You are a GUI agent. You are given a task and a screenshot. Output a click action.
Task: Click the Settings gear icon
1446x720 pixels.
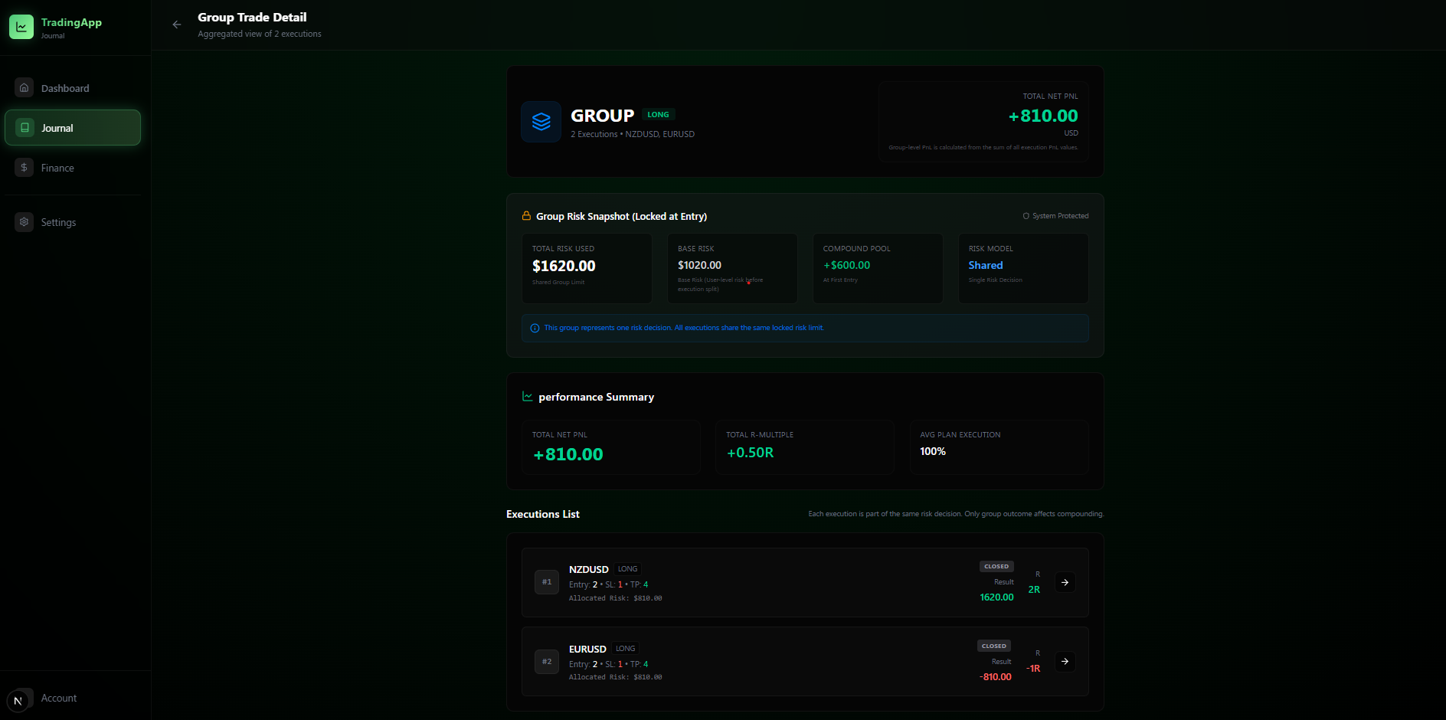(x=24, y=222)
